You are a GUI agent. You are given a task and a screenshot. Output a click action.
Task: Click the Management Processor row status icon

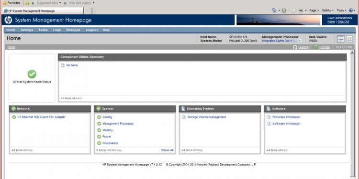click(x=99, y=124)
